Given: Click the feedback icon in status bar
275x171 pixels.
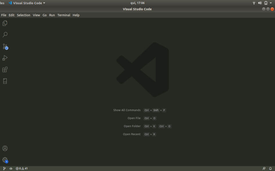Looking at the screenshot, I should point(264,168).
